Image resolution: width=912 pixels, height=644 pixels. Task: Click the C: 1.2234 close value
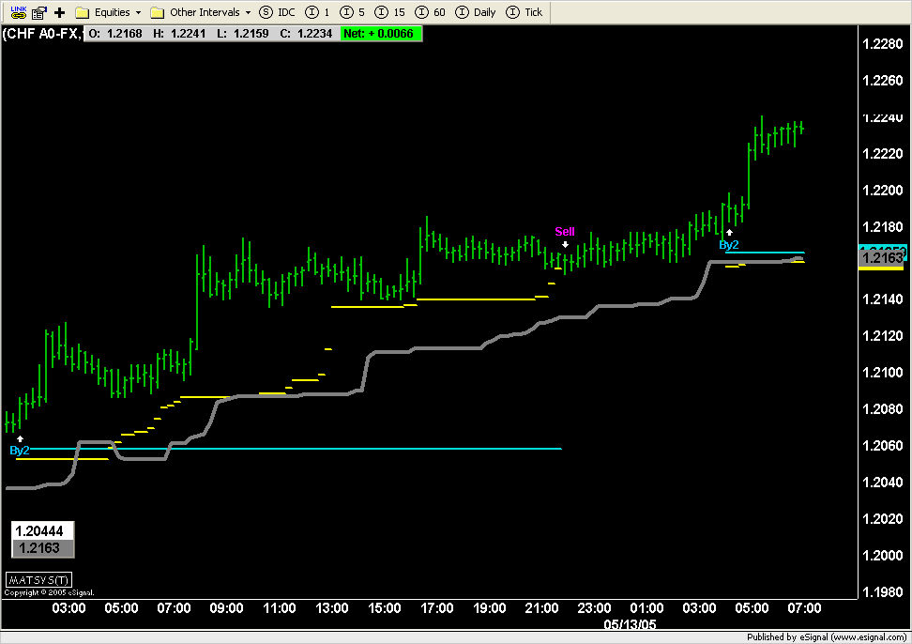(x=306, y=34)
